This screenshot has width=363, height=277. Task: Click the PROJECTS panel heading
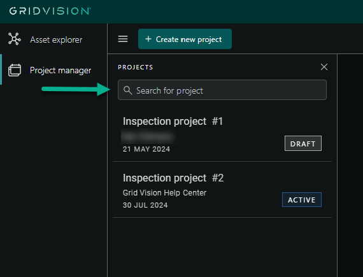click(136, 67)
